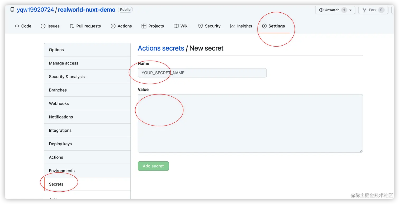Click the Security shield icon

201,26
